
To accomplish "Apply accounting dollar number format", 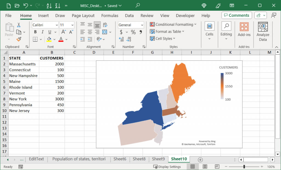I will tap(121, 32).
